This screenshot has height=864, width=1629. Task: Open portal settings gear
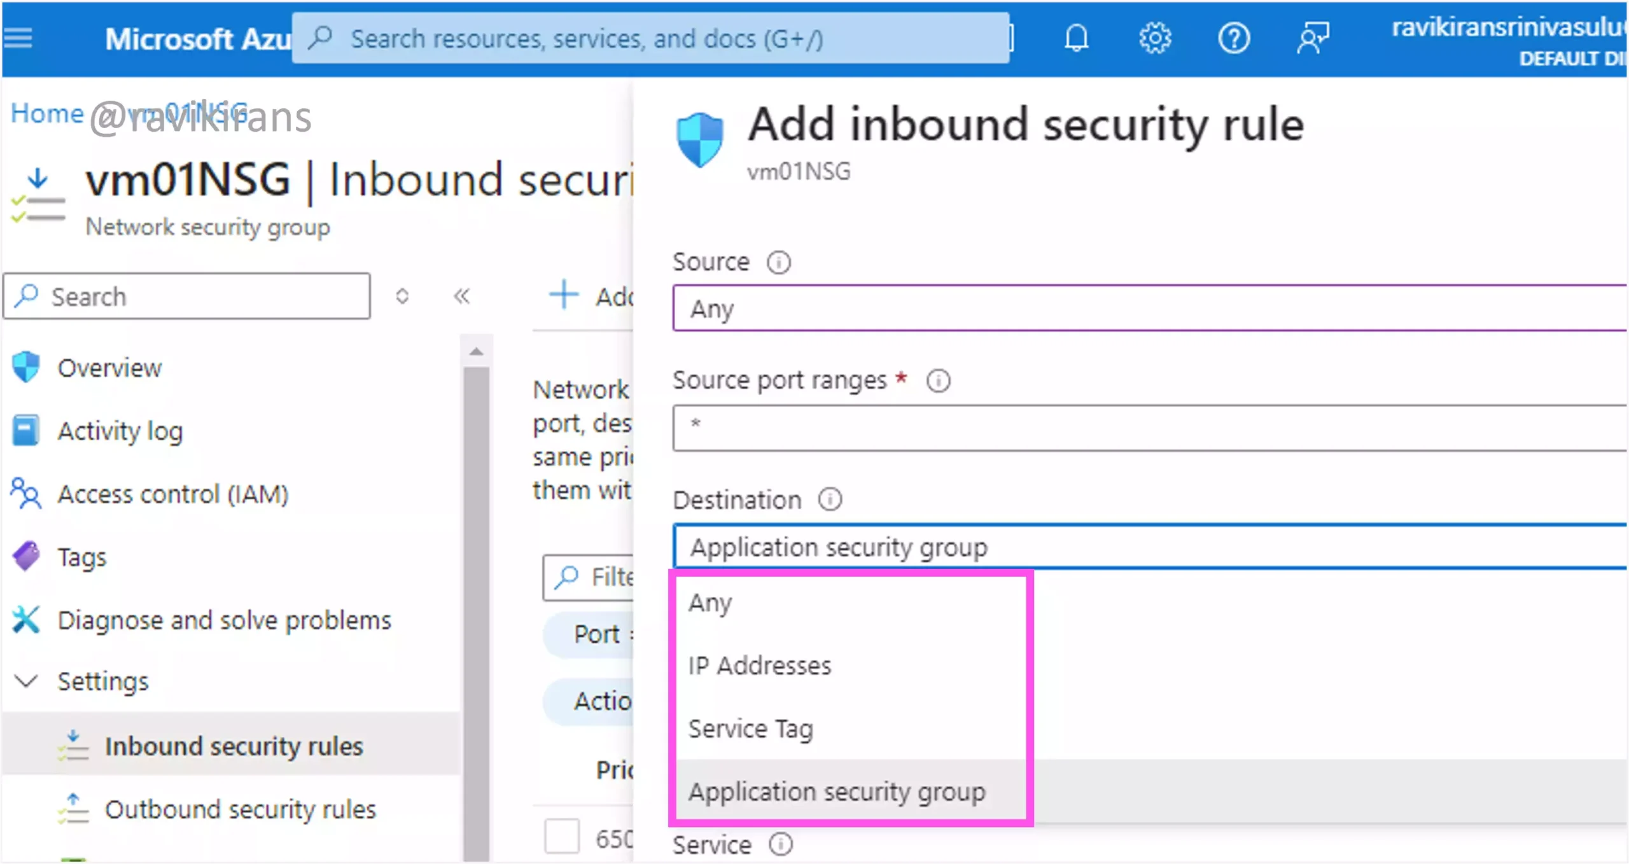(x=1155, y=38)
